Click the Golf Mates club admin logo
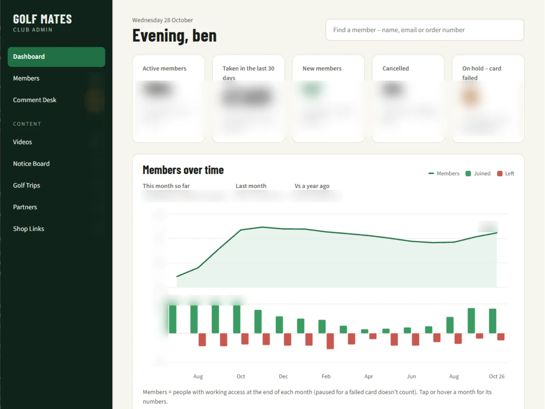 tap(42, 23)
